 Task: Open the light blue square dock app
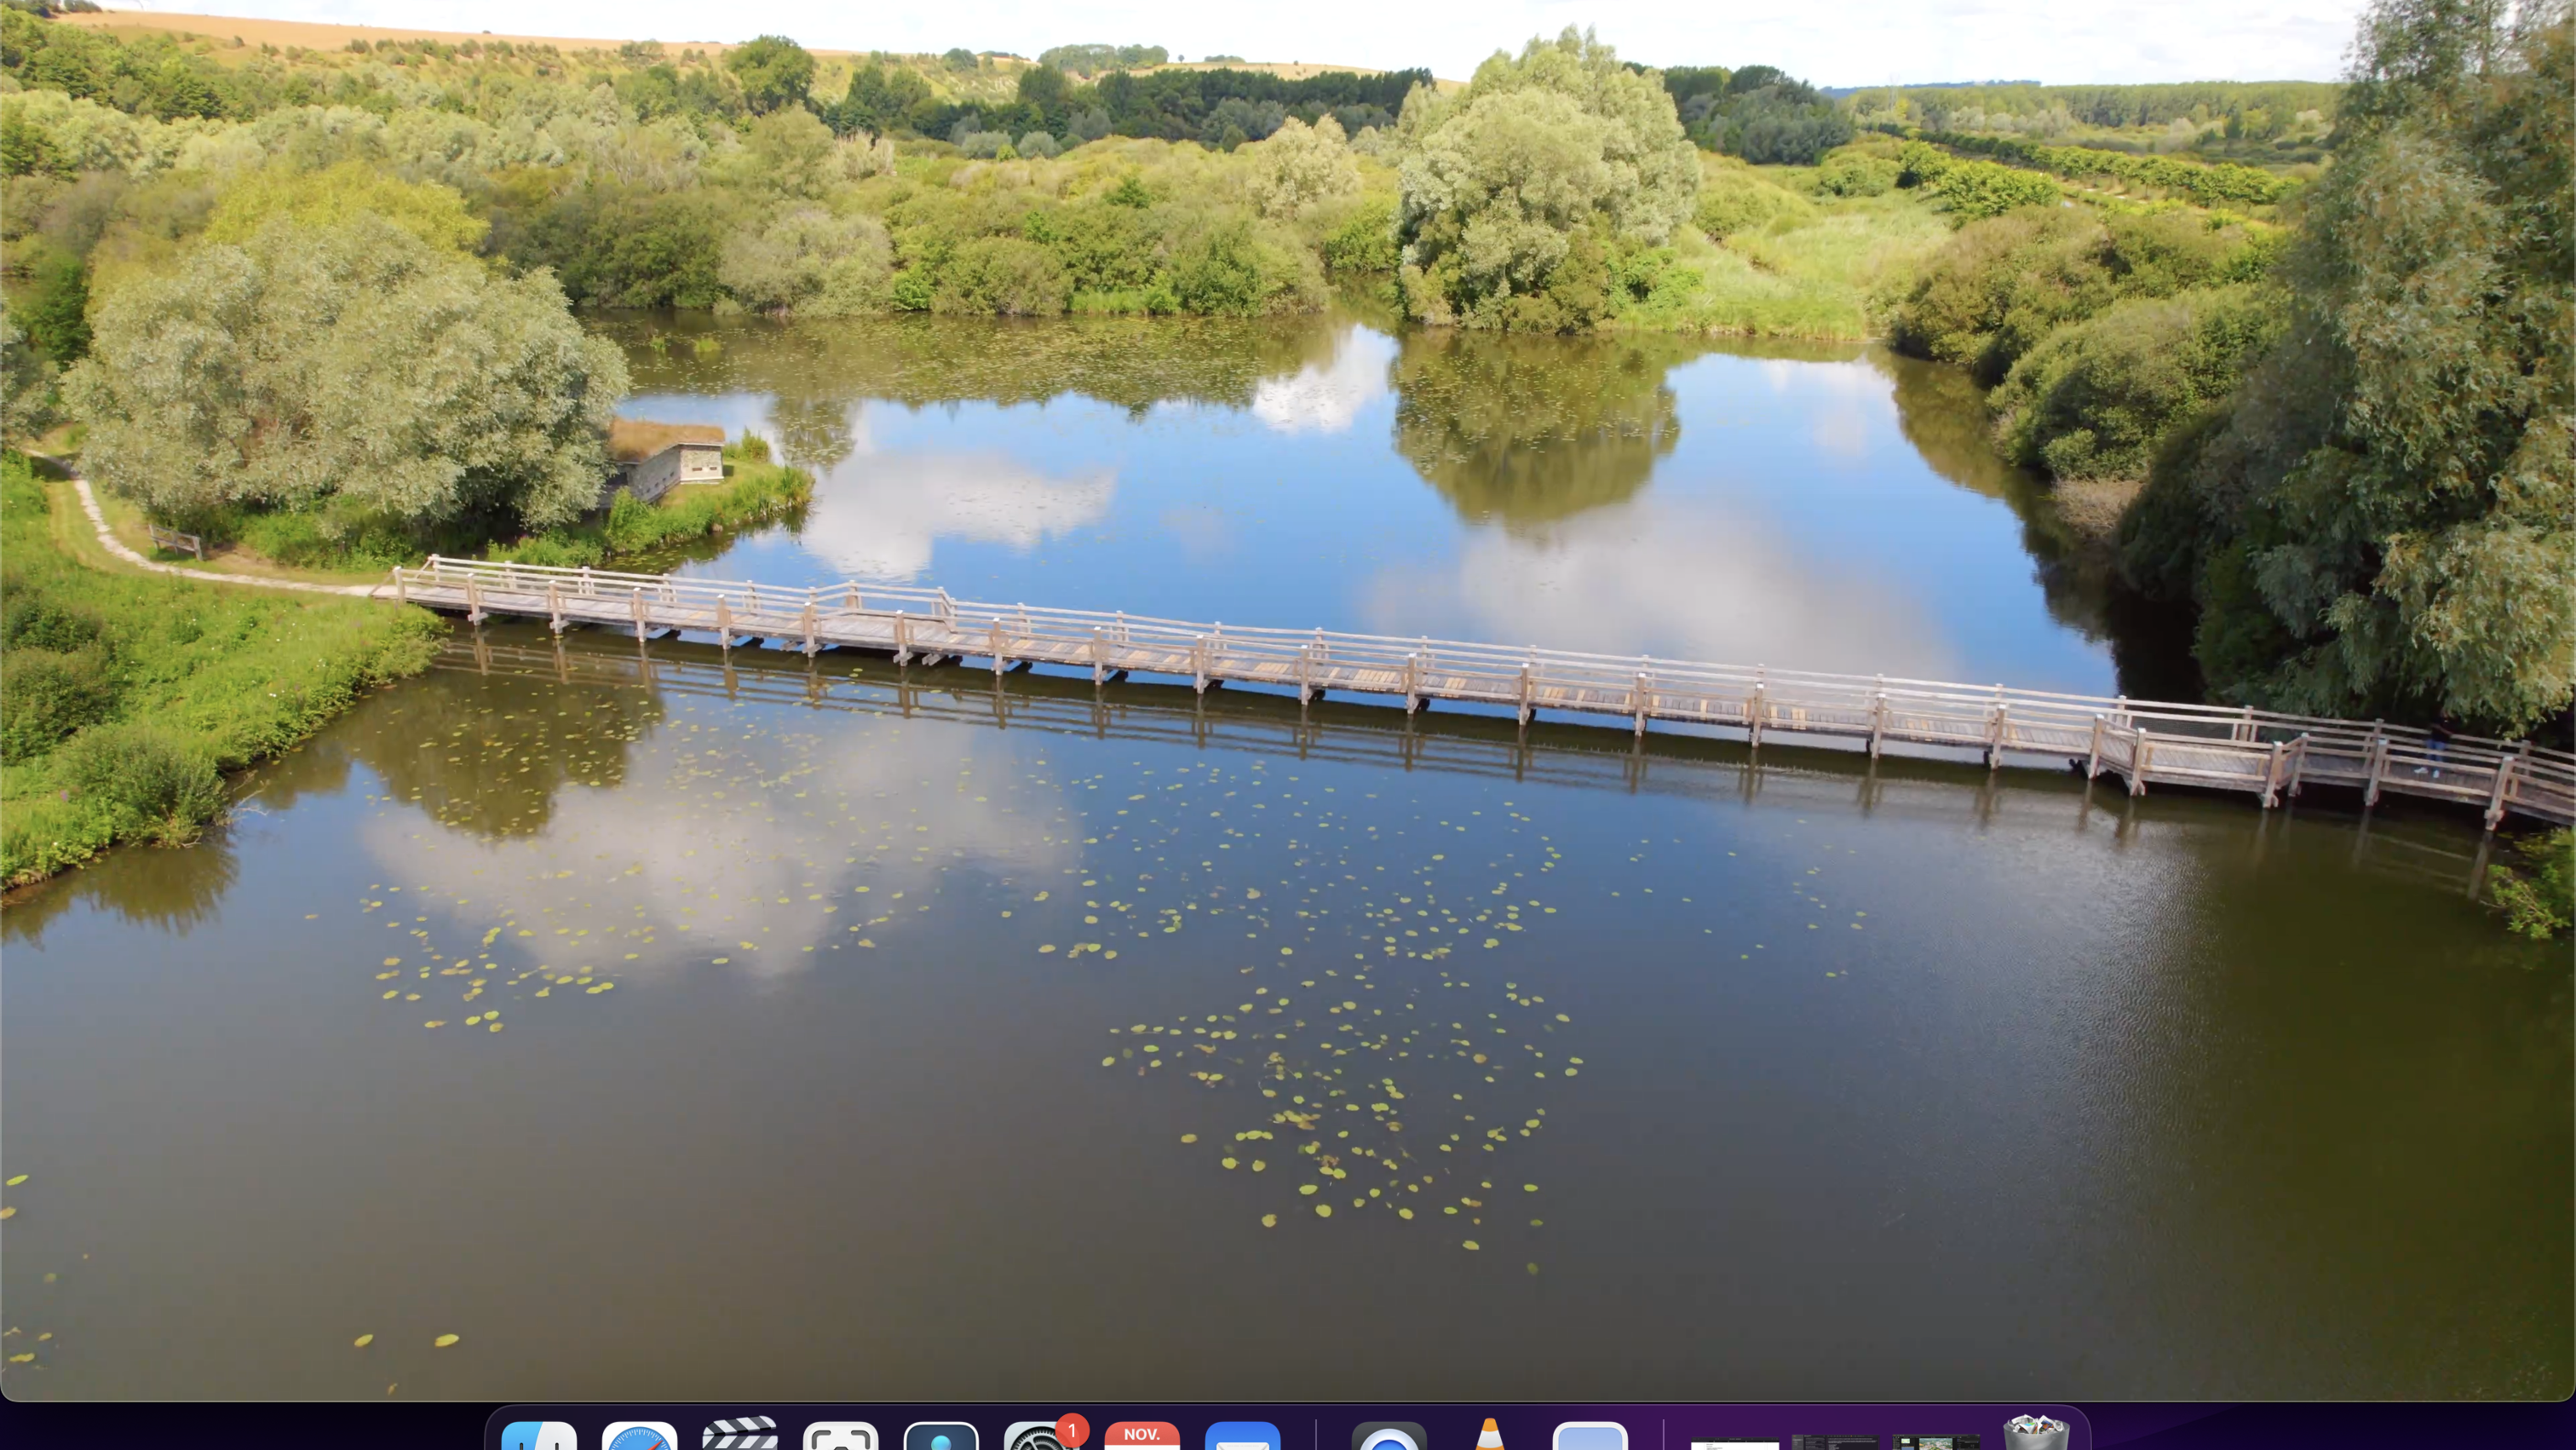(1590, 1436)
